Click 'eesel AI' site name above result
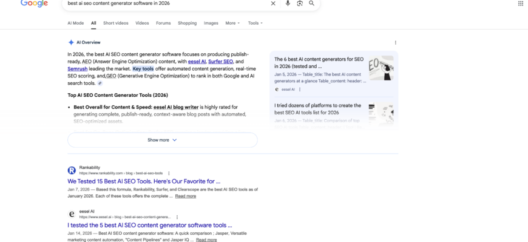Viewport: 528px width, 242px height. tap(87, 211)
